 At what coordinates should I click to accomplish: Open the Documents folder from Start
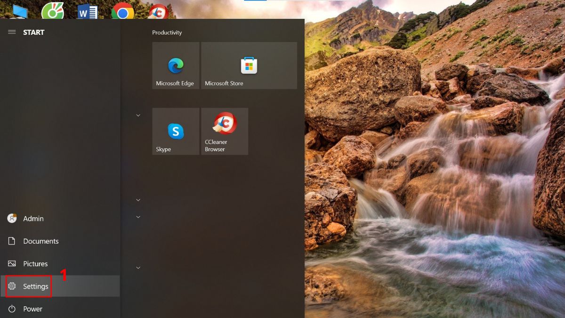point(60,241)
